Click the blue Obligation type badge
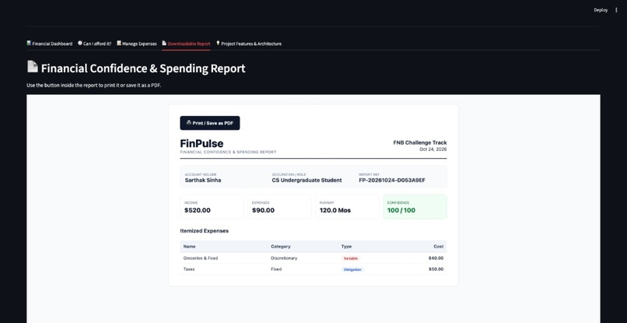 click(x=352, y=269)
